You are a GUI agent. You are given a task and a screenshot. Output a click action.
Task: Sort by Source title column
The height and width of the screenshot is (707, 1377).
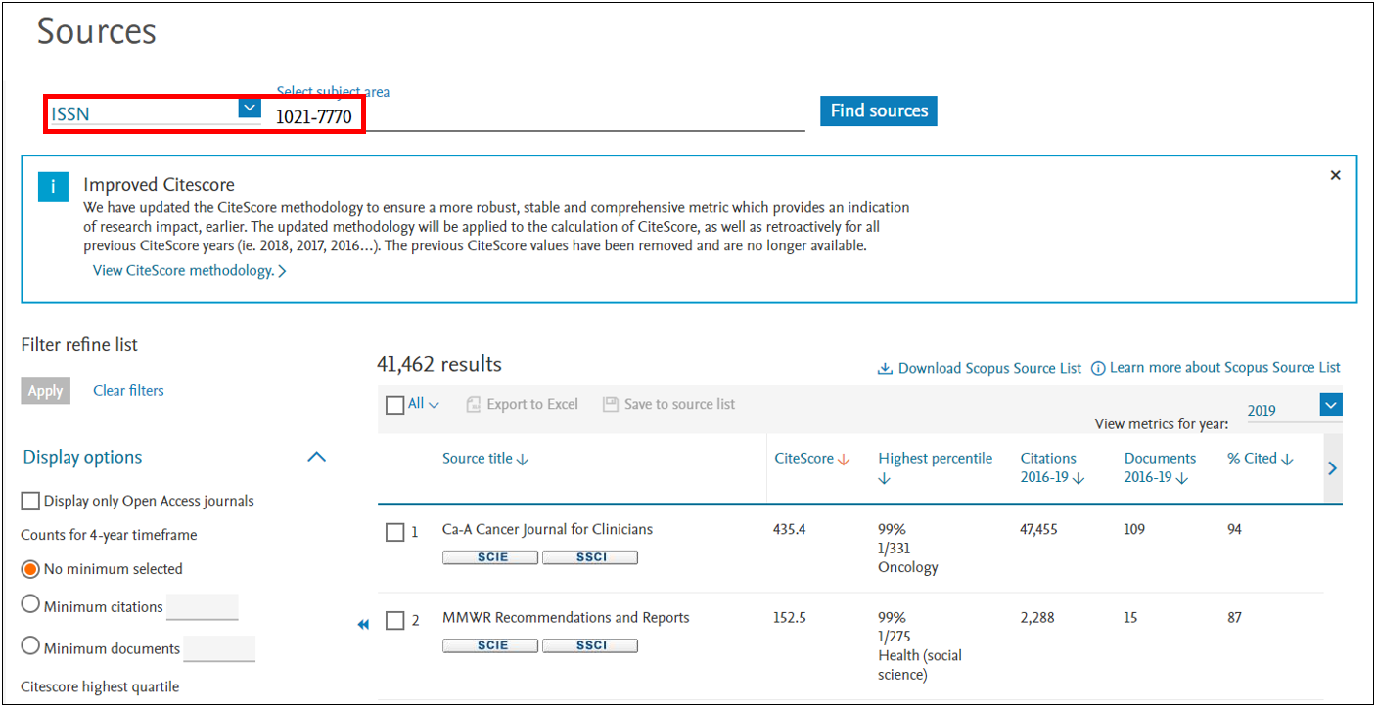click(x=485, y=459)
